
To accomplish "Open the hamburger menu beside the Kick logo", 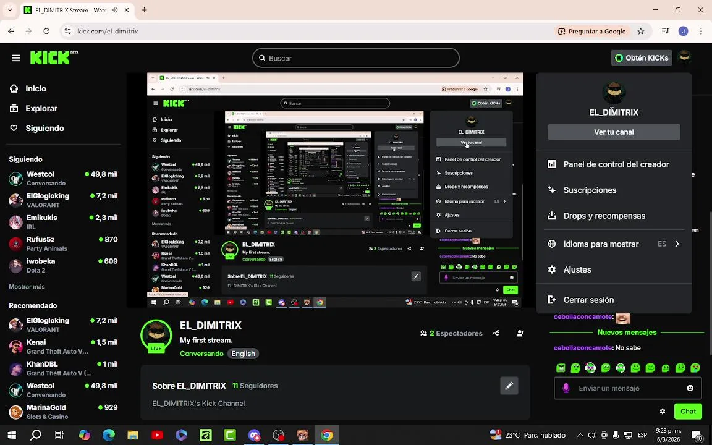I will 16,58.
